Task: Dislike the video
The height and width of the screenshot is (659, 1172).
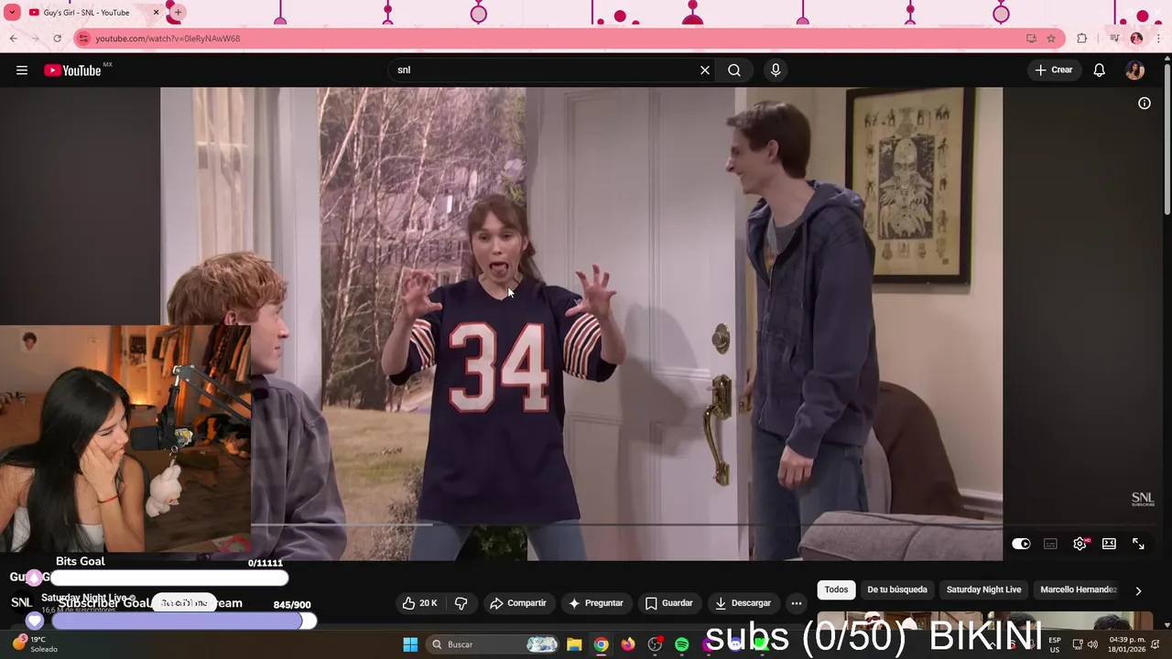Action: pyautogui.click(x=461, y=603)
